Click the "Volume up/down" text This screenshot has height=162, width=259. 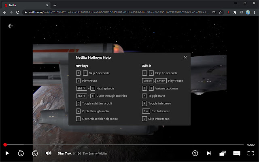[166, 88]
